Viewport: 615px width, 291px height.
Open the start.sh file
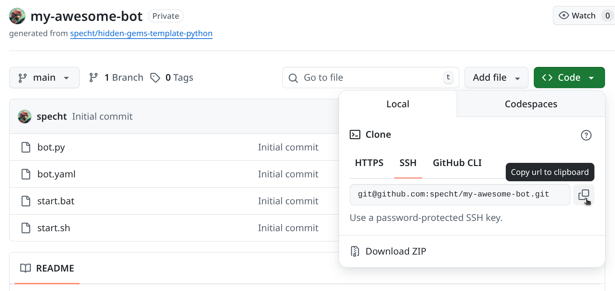(54, 228)
